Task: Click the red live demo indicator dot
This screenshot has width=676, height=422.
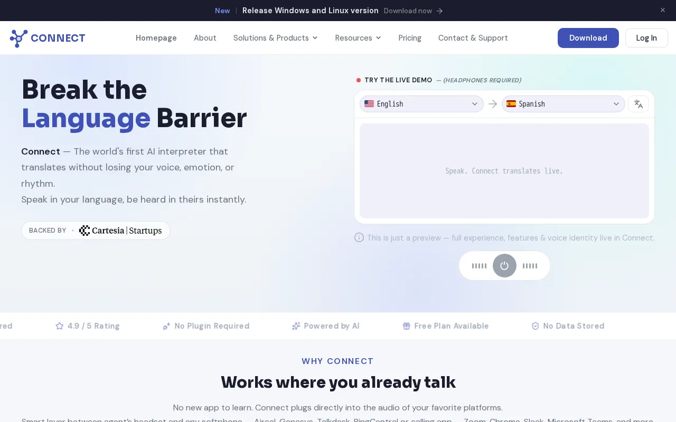Action: pyautogui.click(x=359, y=80)
